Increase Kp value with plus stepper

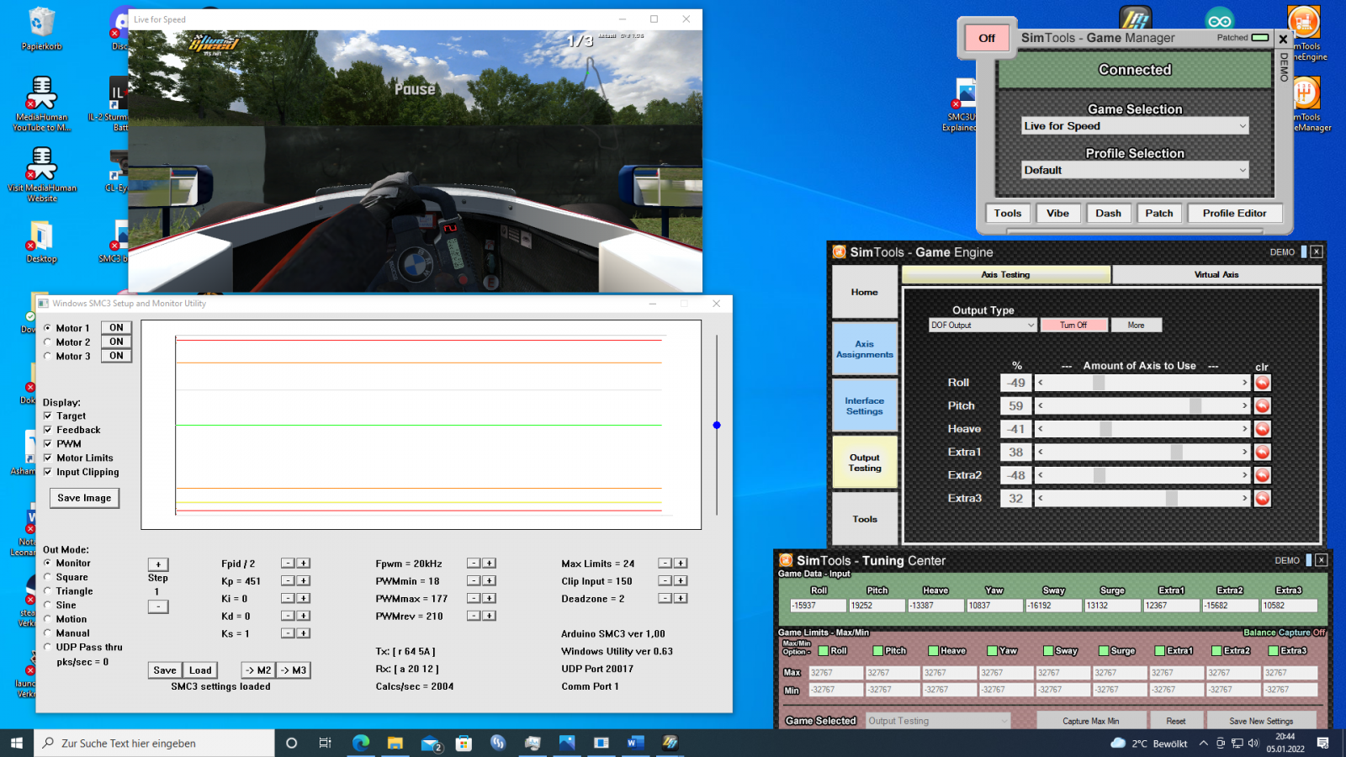point(304,581)
